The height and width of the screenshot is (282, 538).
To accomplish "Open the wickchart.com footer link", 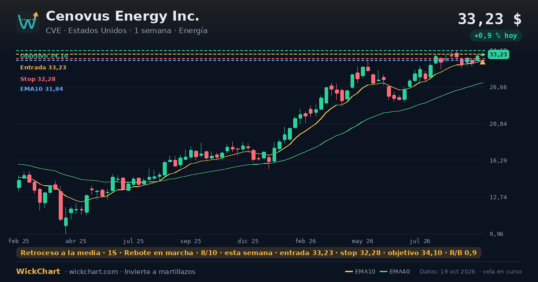I will tap(93, 272).
